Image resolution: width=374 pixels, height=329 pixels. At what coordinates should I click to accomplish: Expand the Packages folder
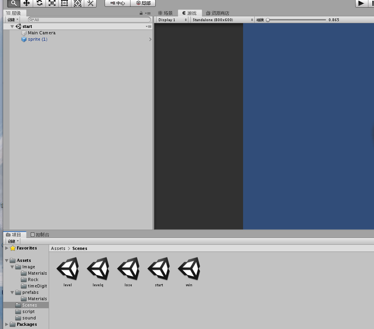point(7,325)
